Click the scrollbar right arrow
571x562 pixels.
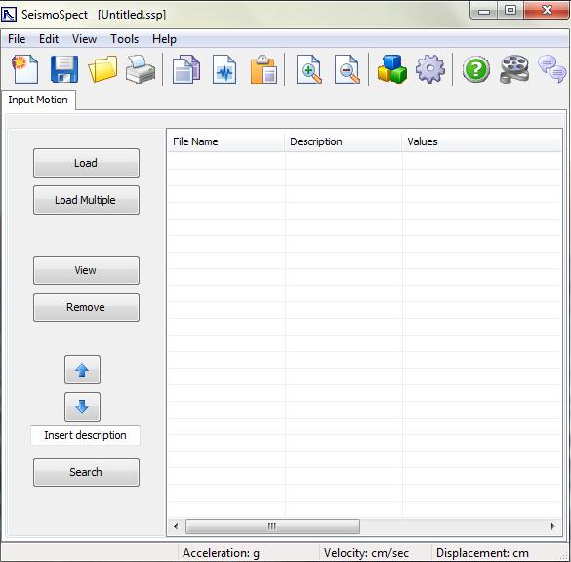tap(552, 526)
